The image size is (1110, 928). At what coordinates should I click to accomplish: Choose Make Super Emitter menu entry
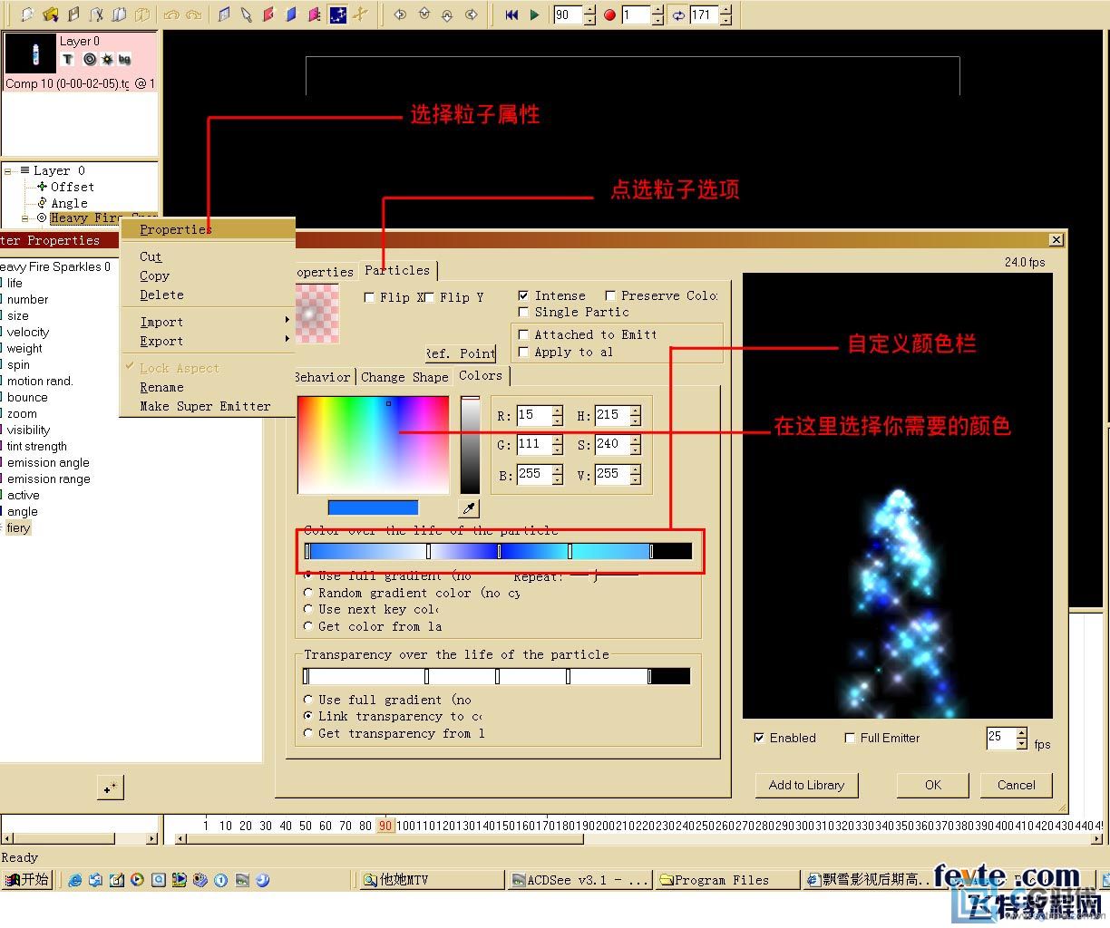tap(209, 406)
